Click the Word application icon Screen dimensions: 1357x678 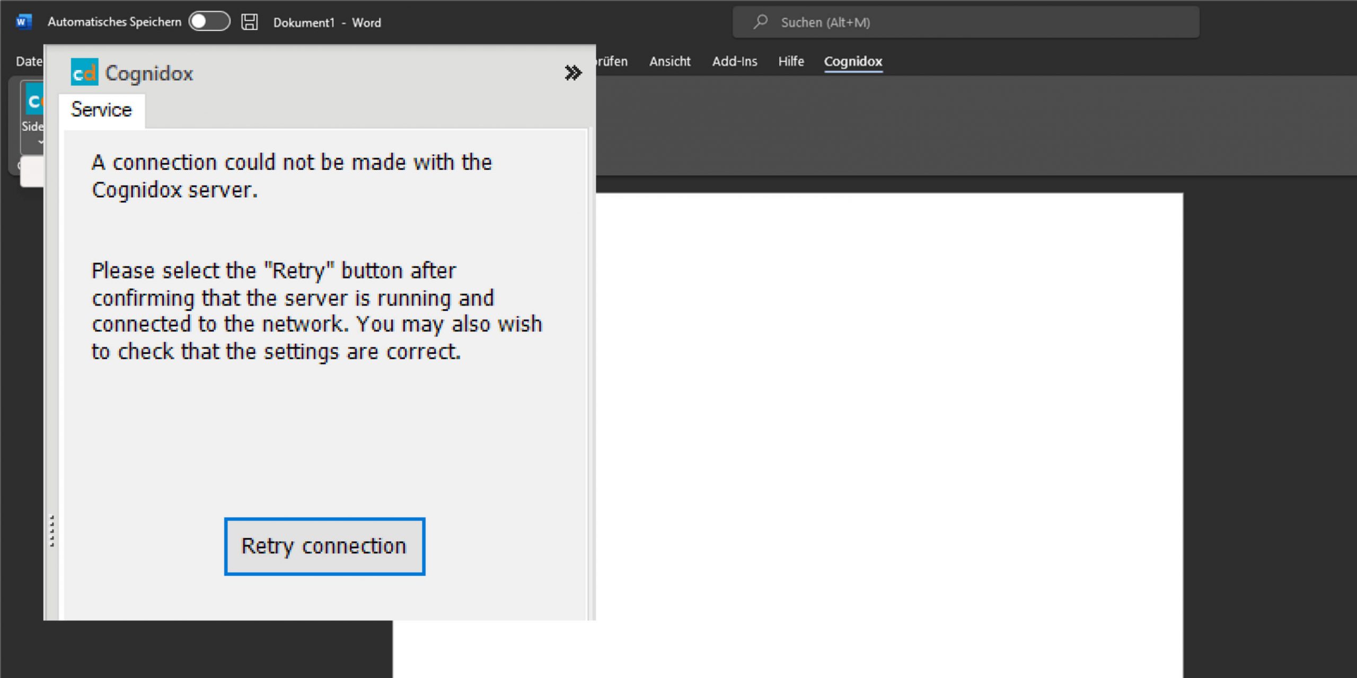pyautogui.click(x=23, y=22)
